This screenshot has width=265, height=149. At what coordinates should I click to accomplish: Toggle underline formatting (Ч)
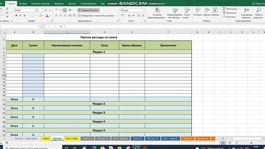tap(24, 16)
